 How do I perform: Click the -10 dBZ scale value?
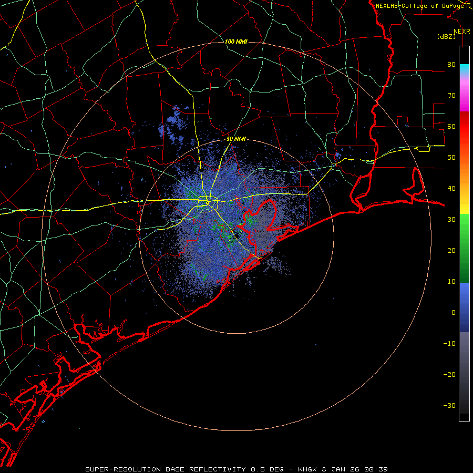pyautogui.click(x=449, y=343)
